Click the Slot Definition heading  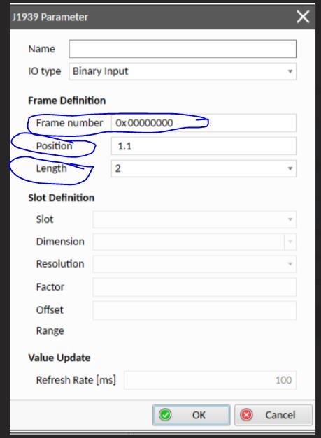62,198
